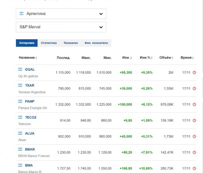Image resolution: width=203 pixels, height=173 pixels.
Task: Click the Gp fin galicia company name
Action: [28, 76]
